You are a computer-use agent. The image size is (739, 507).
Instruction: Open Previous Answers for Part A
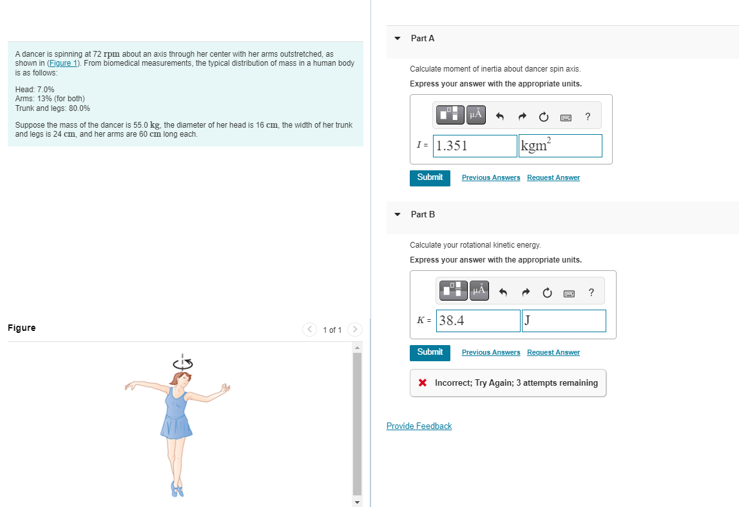coord(491,177)
